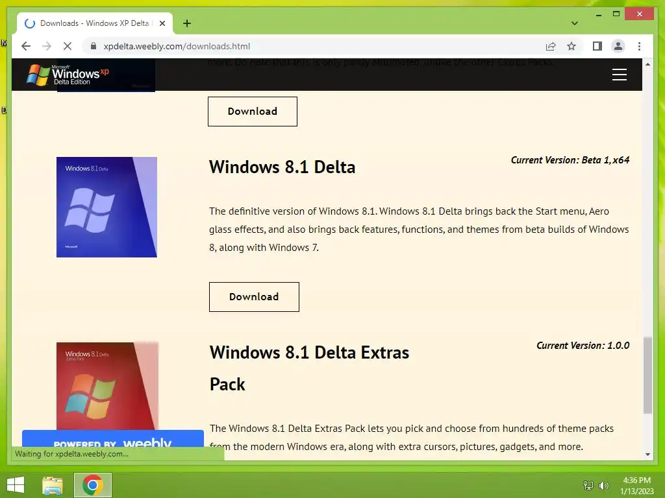Viewport: 665px width, 498px height.
Task: Click the Windows 8.1 Delta Extras Pack box art
Action: (107, 386)
